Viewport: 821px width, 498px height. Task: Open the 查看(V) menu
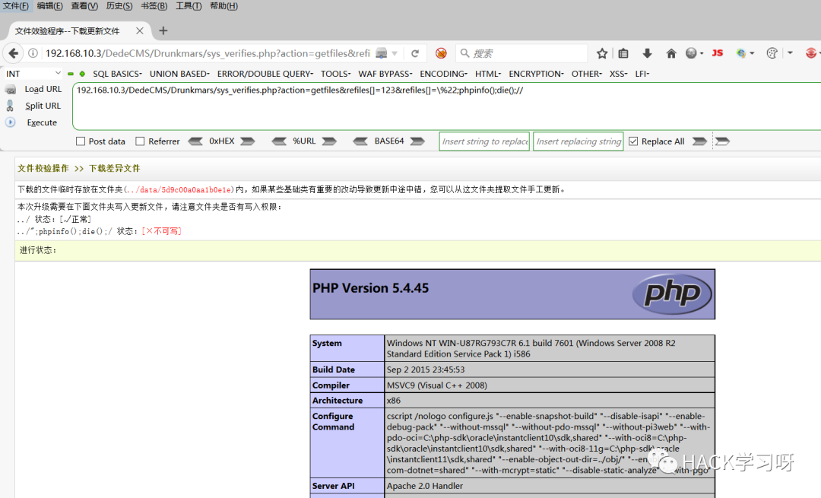pyautogui.click(x=84, y=6)
